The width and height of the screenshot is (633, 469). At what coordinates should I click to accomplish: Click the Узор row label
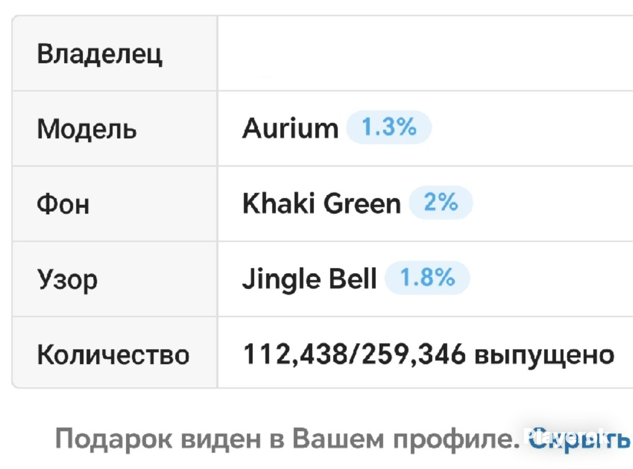click(x=67, y=280)
